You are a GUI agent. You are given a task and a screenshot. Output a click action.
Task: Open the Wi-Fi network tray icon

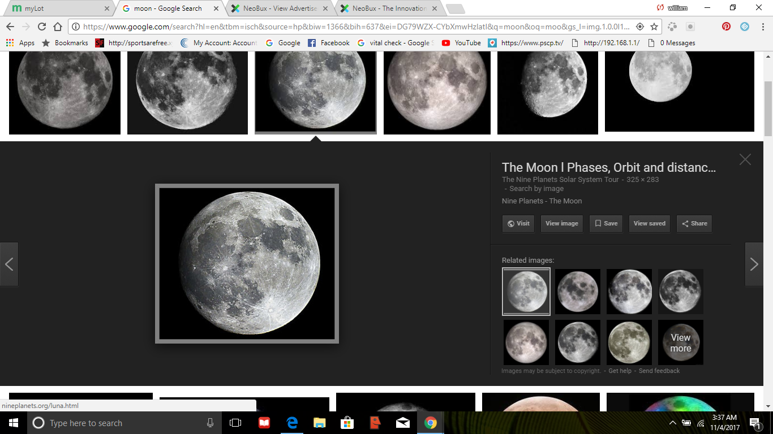(x=701, y=423)
